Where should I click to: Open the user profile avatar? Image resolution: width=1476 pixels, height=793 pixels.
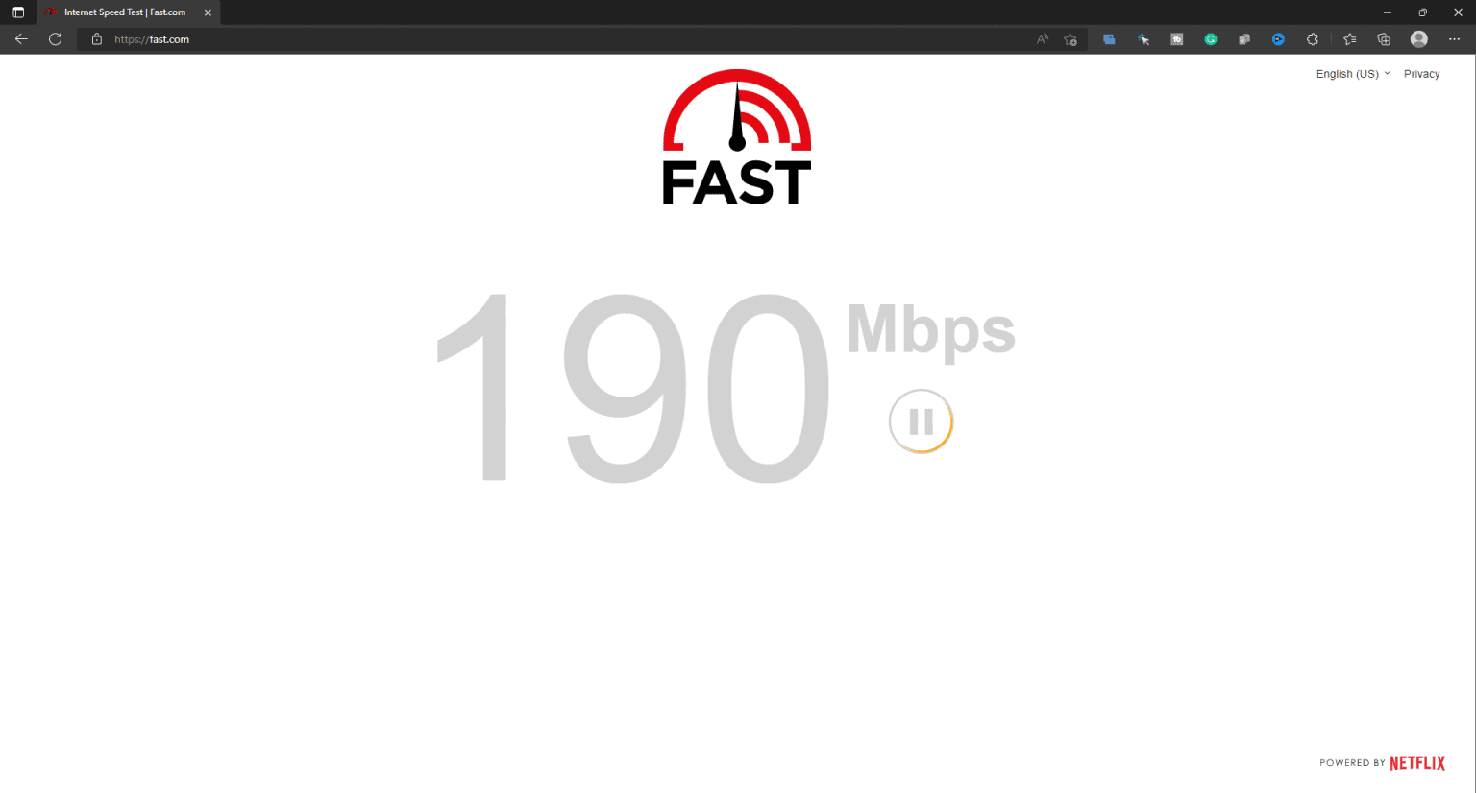pos(1419,39)
